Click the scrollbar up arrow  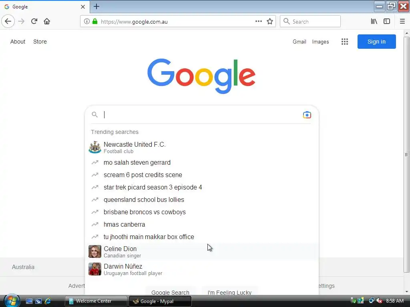click(406, 33)
